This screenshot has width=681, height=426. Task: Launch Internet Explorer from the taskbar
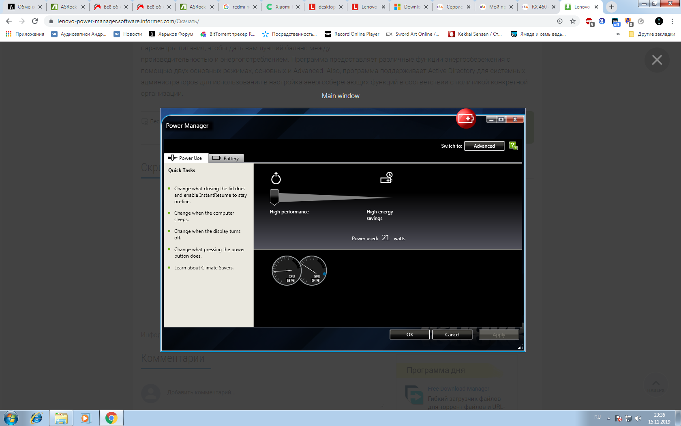(x=36, y=418)
